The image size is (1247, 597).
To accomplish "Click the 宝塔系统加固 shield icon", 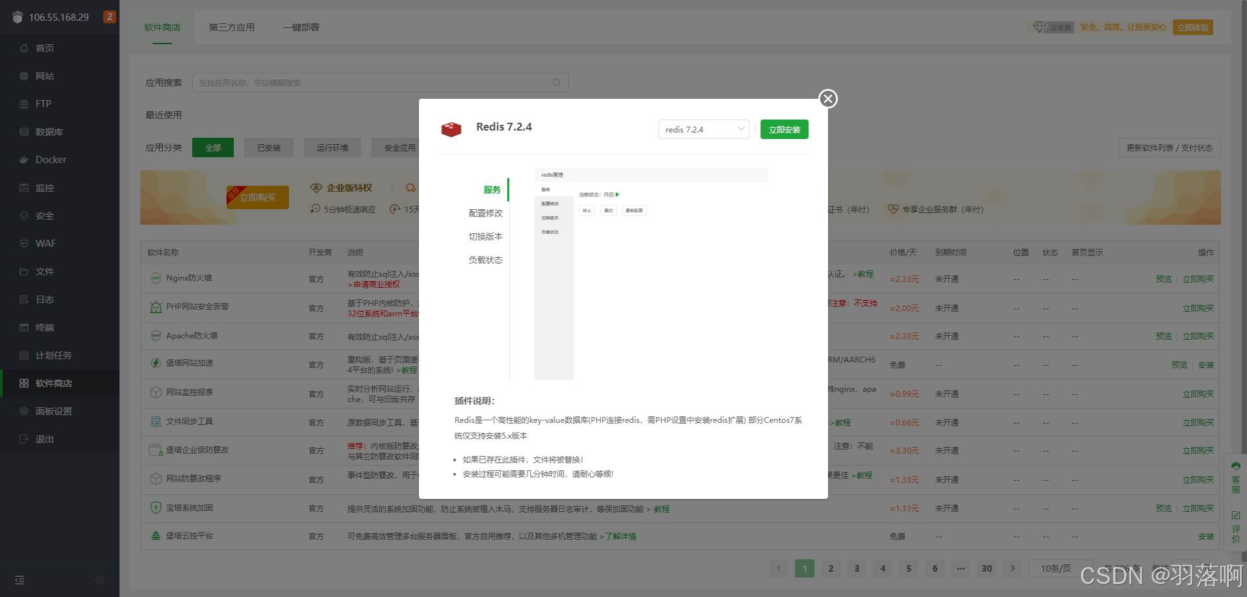I will pos(156,507).
